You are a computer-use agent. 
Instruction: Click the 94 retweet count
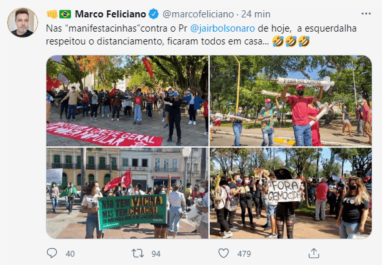156,254
